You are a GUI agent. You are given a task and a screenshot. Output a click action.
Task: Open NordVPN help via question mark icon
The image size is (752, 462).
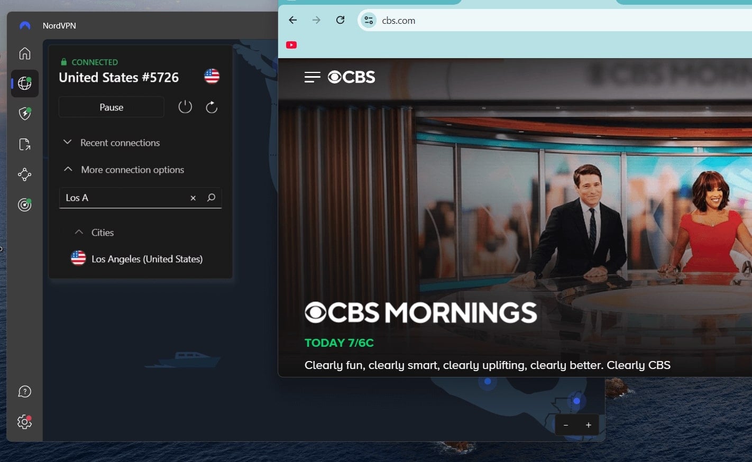(x=24, y=391)
